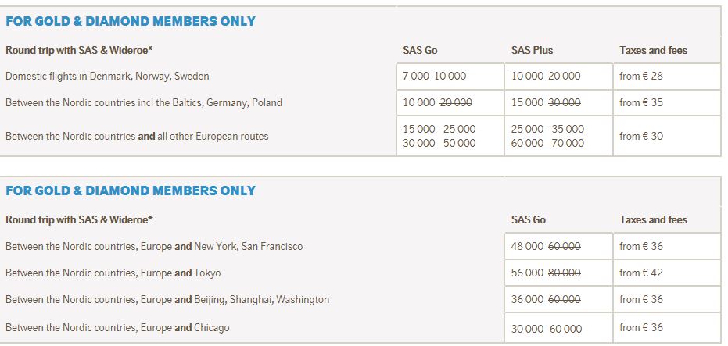
Task: Click the 7 000 SAS Go price cell
Action: pos(450,77)
